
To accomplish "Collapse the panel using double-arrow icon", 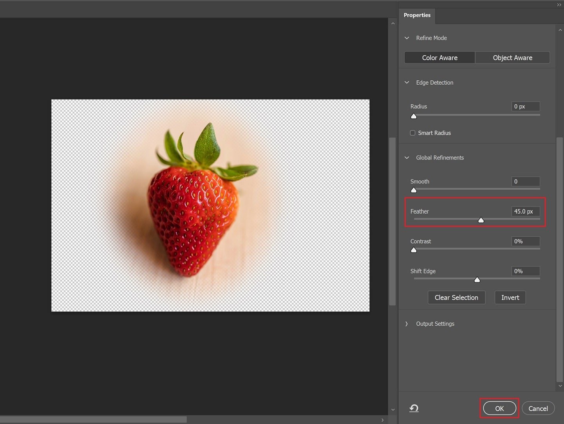I will 559,5.
